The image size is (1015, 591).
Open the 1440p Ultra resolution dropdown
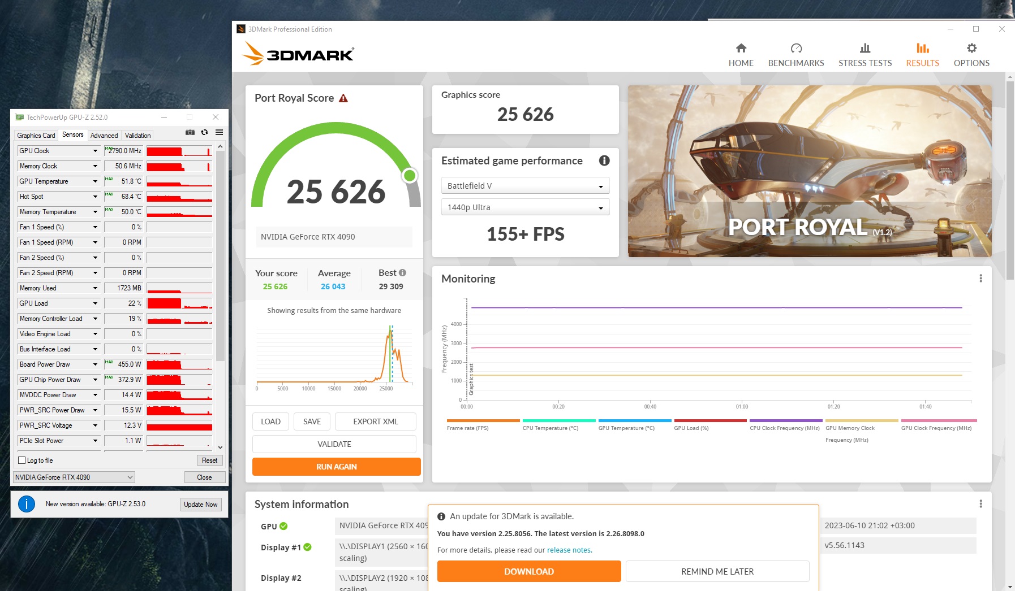525,207
